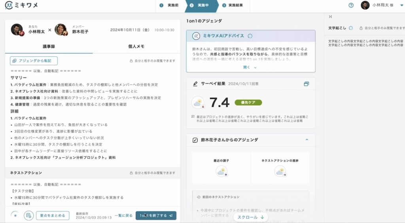Click the weather icon next to 7.4 score
The image size is (405, 223).
[198, 102]
